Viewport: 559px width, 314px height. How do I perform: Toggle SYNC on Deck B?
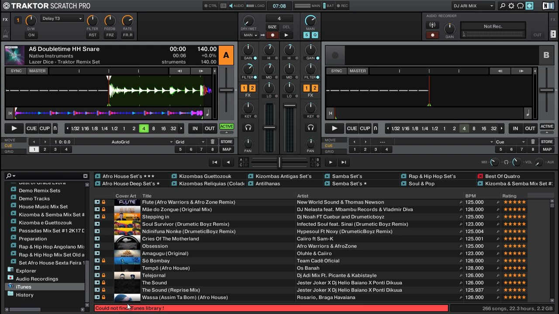[337, 71]
